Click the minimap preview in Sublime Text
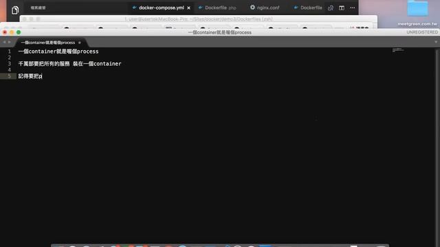This screenshot has width=440, height=247. (398, 50)
